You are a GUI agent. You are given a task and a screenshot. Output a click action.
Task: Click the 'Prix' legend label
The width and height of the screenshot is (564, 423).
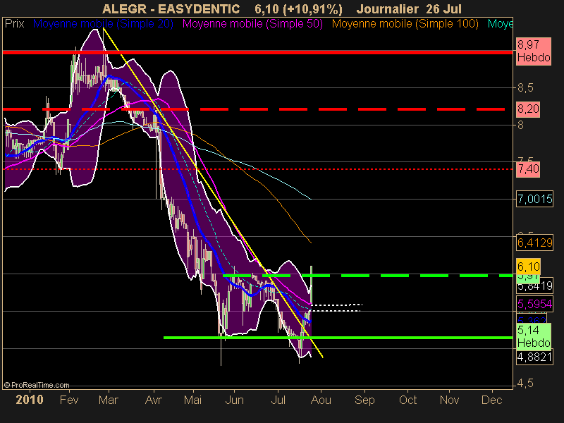[x=14, y=24]
